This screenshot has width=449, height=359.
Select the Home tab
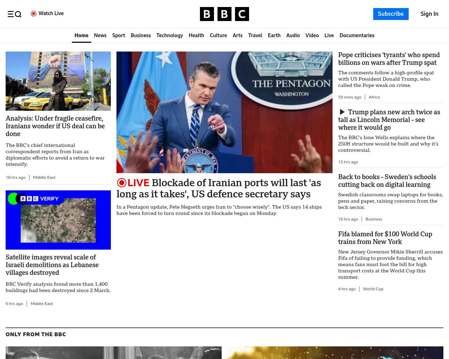pos(81,35)
